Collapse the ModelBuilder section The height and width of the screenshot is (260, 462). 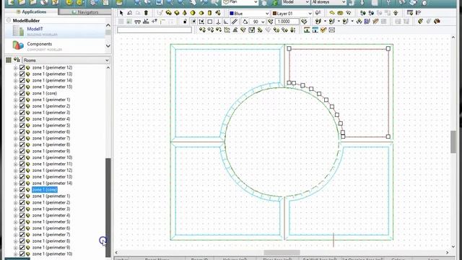point(9,20)
